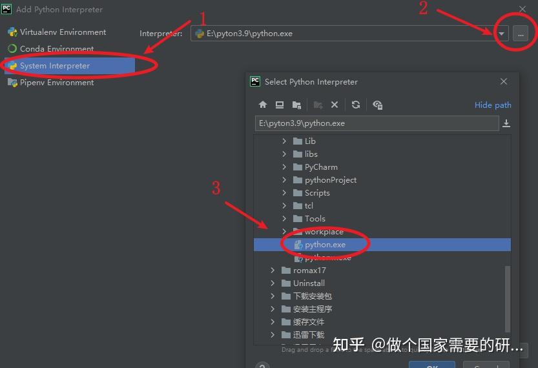Expand the PyCharm folder
538x368 pixels.
click(x=284, y=167)
